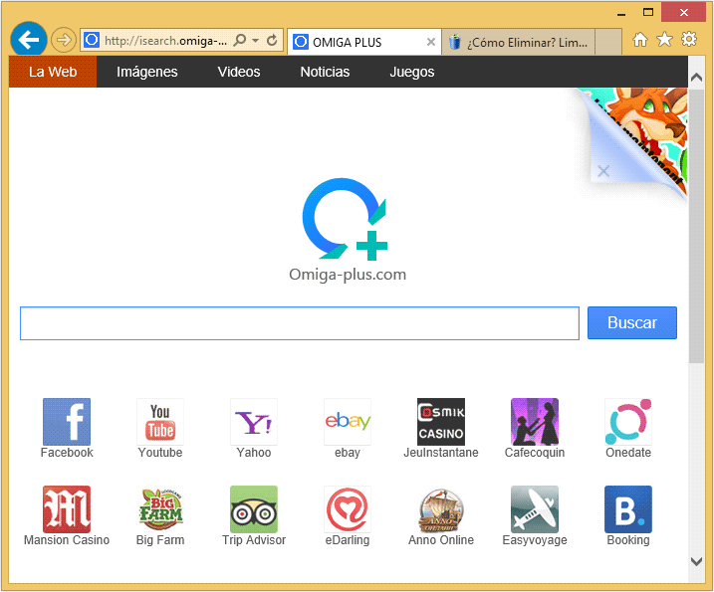Refresh the page with reload icon
714x592 pixels.
click(272, 41)
